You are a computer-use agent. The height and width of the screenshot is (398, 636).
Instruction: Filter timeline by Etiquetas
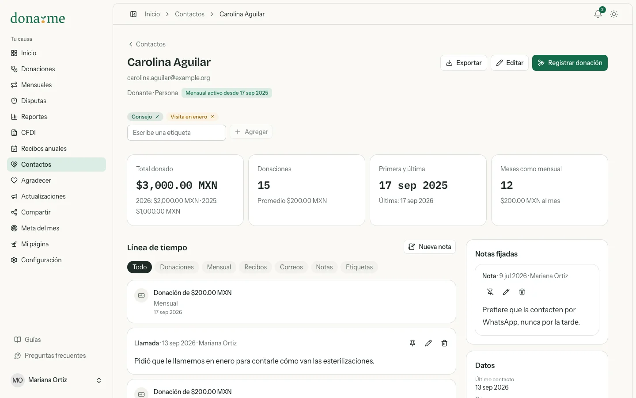click(360, 267)
